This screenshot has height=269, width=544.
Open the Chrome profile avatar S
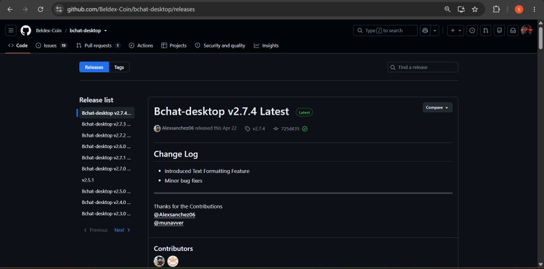[x=519, y=9]
